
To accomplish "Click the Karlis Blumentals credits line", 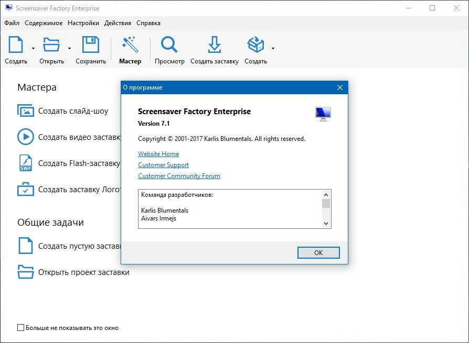I will pyautogui.click(x=165, y=211).
